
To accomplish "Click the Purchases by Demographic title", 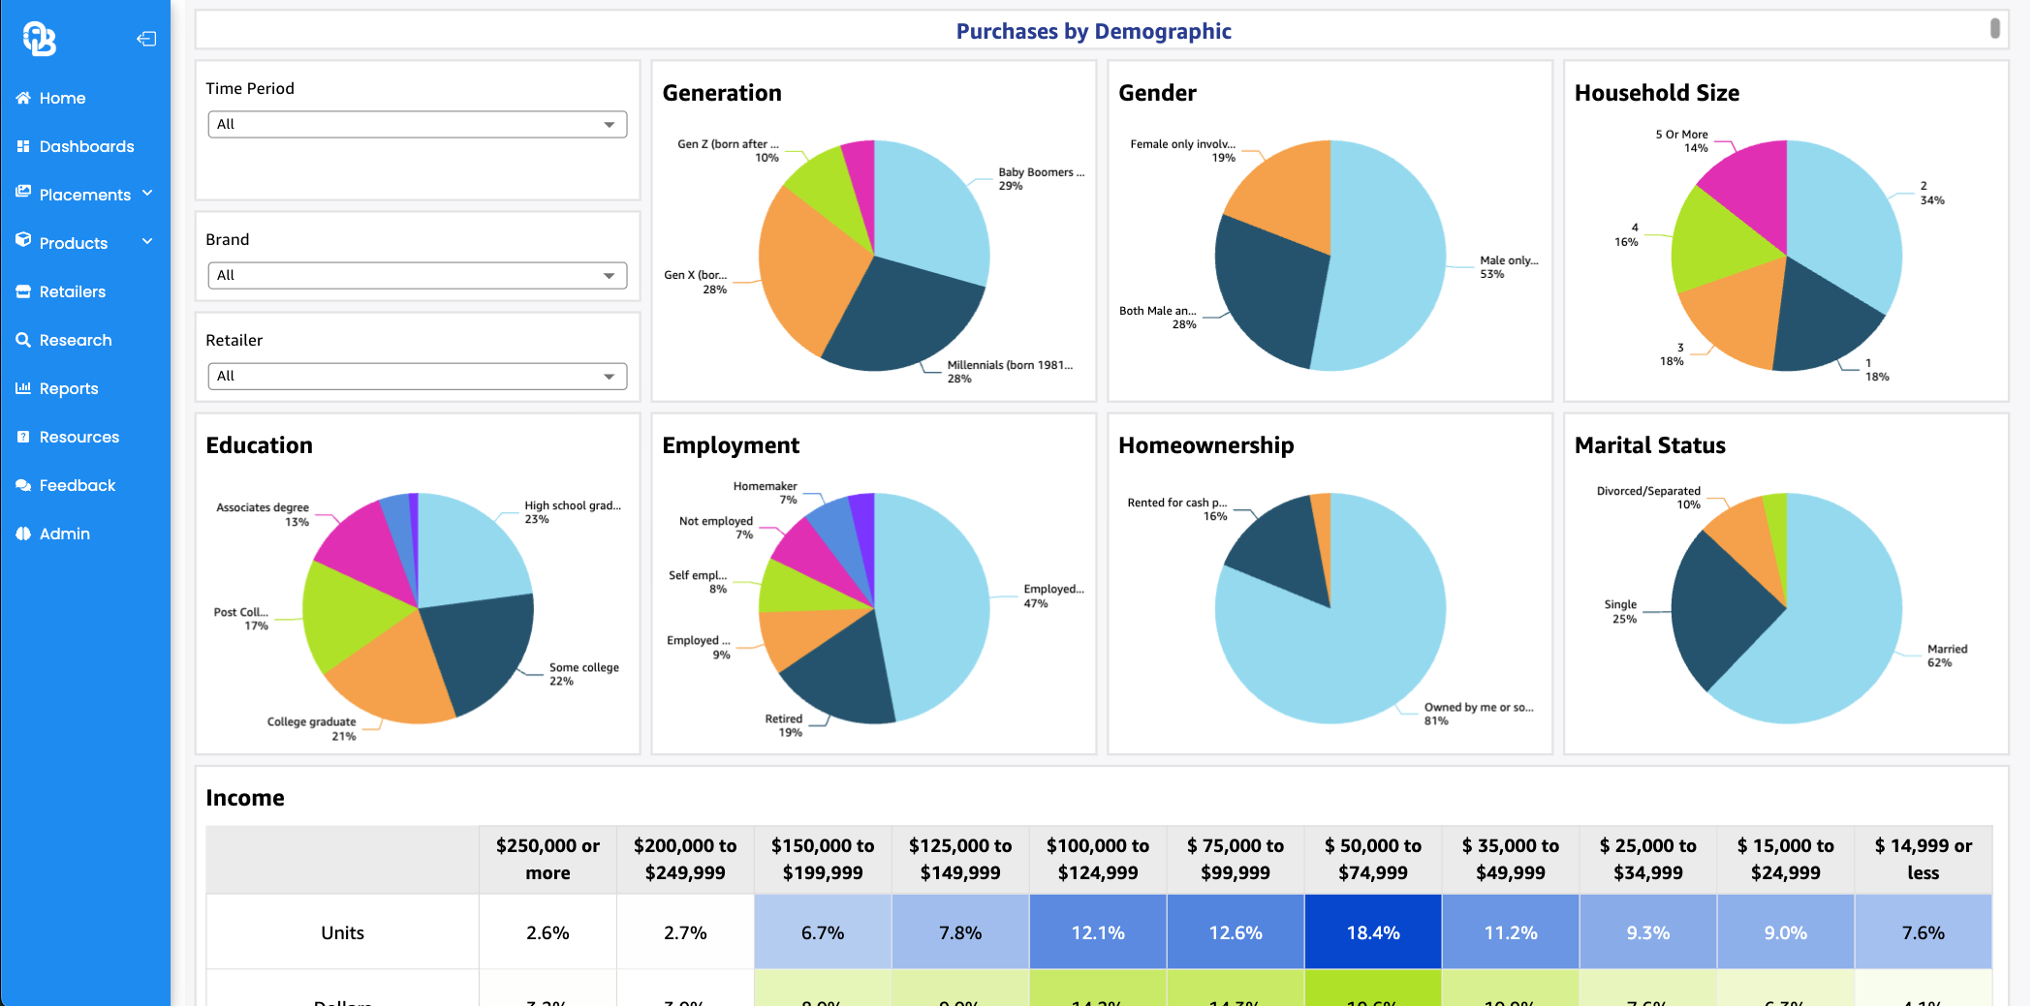I will pos(1093,31).
